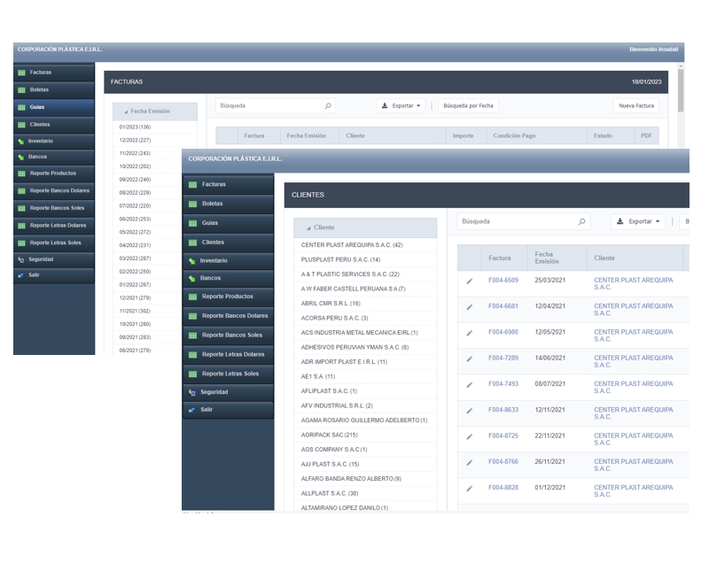Click the Bancos icon in the front sidebar

(x=192, y=278)
